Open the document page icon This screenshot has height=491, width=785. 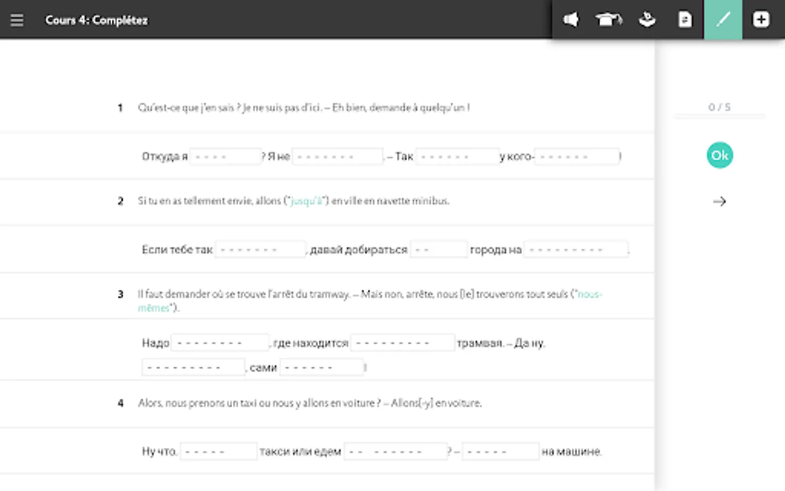point(685,20)
